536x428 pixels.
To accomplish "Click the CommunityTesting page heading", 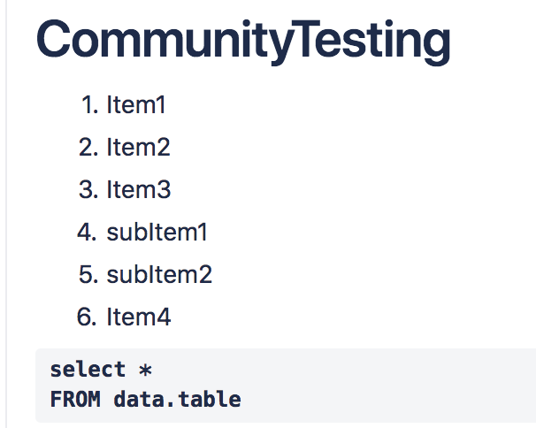I will click(243, 41).
